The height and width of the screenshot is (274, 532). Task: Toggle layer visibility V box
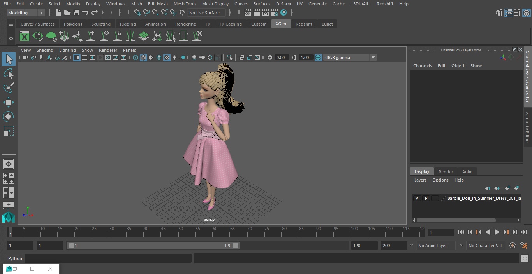417,198
